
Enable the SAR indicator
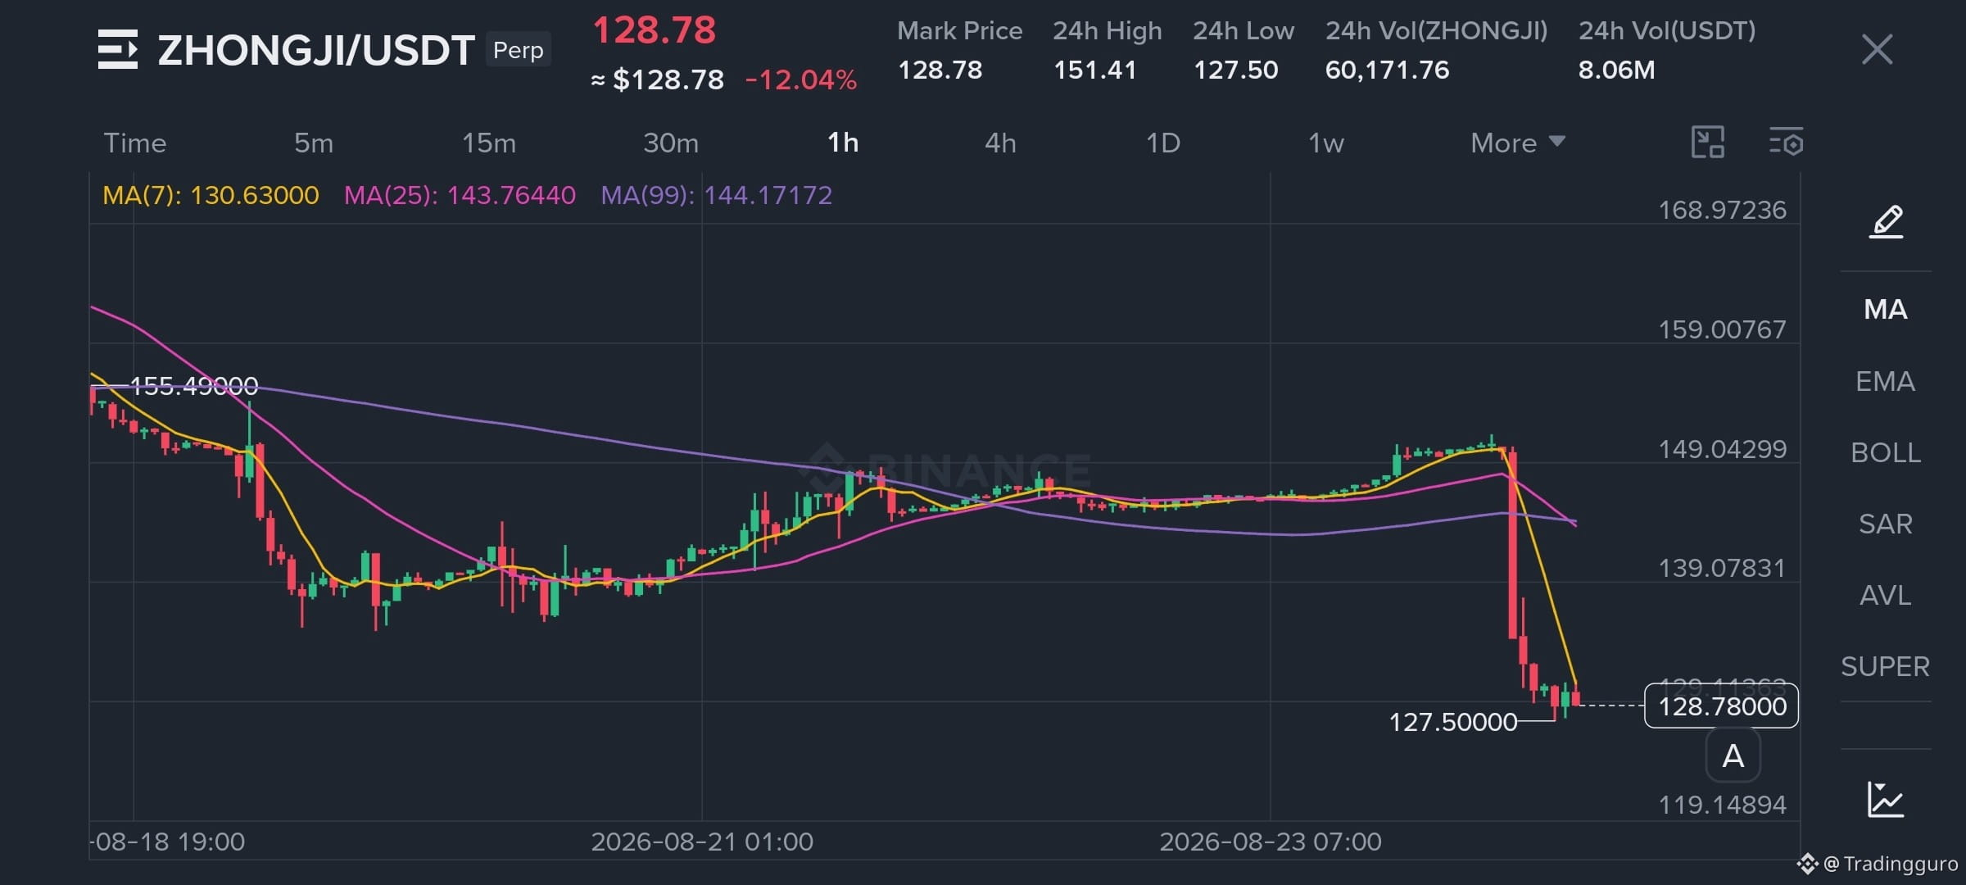click(1886, 524)
